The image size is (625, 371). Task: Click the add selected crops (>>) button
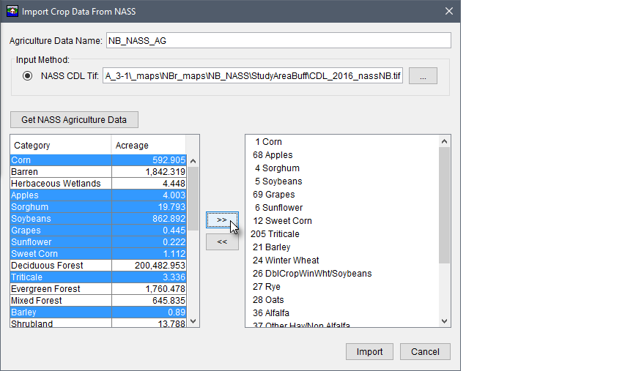(221, 220)
